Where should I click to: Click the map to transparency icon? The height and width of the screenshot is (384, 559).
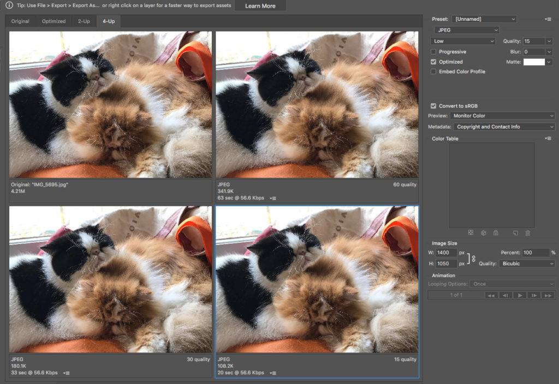pyautogui.click(x=471, y=233)
